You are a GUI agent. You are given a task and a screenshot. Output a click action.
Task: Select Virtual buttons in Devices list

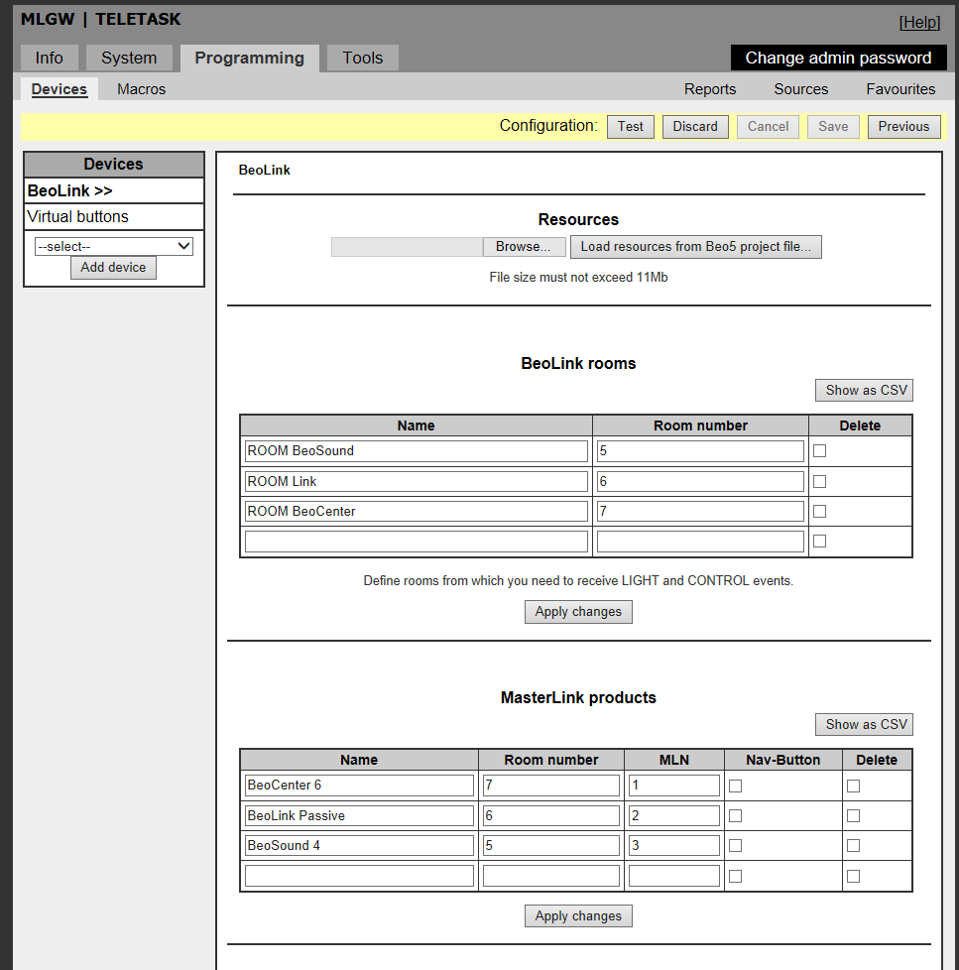pyautogui.click(x=78, y=216)
